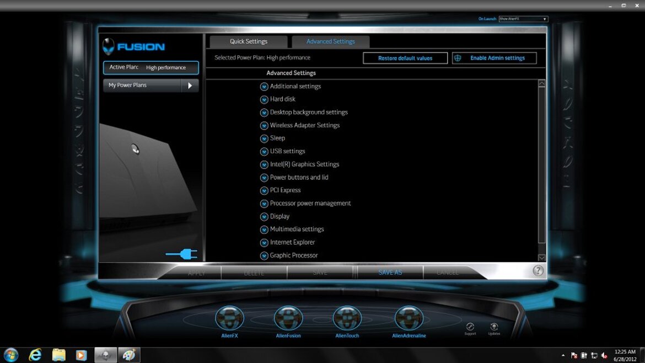Click the volume speaker tray icon

[604, 355]
